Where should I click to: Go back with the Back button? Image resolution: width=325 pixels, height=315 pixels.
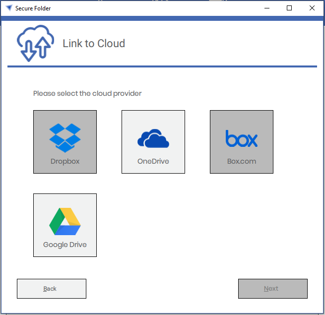point(52,289)
